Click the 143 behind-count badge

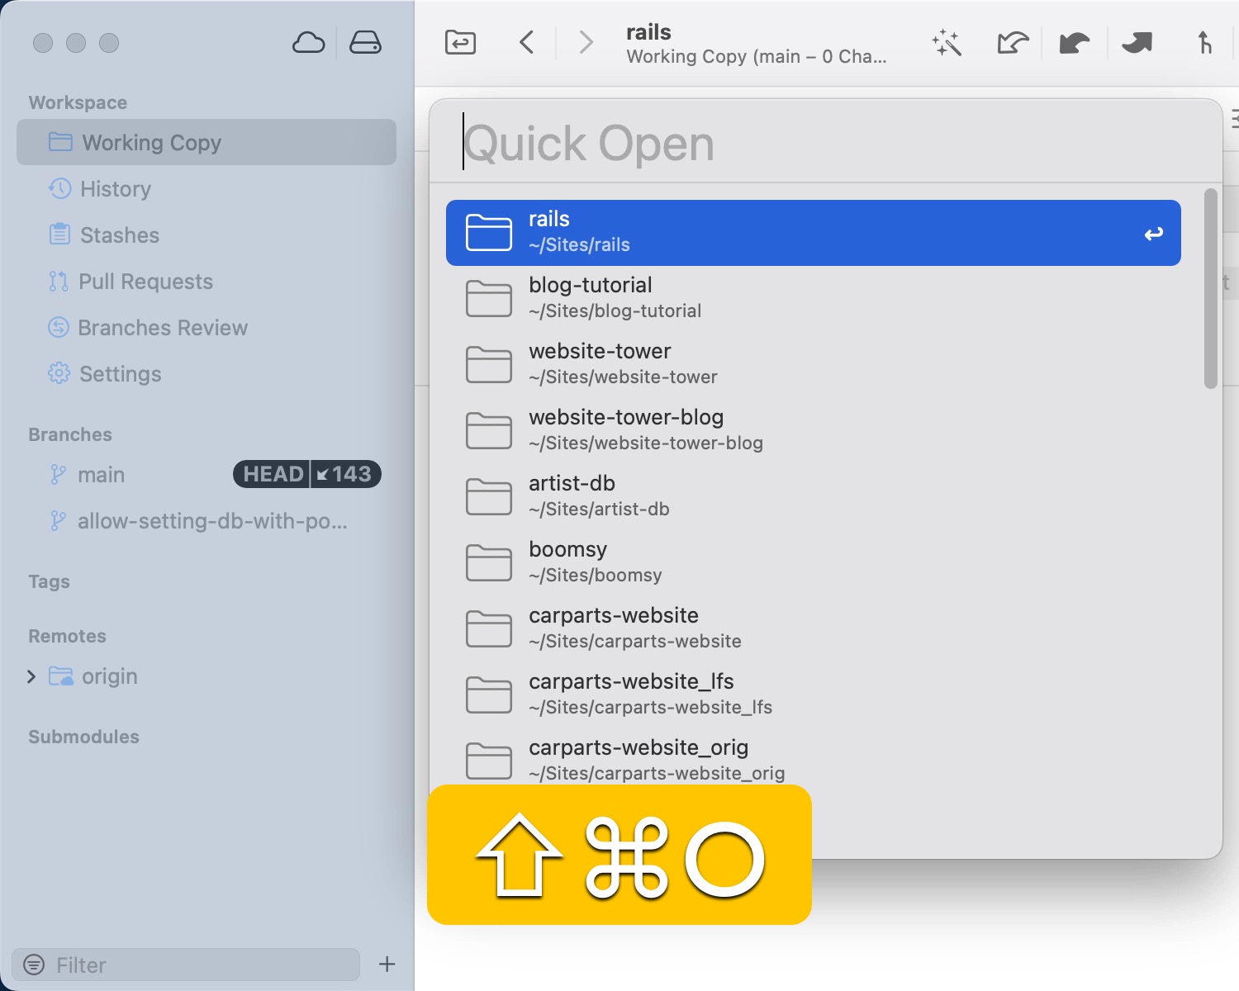pos(345,474)
